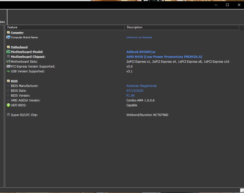Select the Super-IO/LPC Chip label
The image size is (244, 193).
coord(24,115)
